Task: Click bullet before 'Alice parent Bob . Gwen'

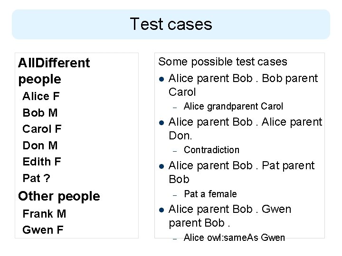Action: click(x=161, y=210)
